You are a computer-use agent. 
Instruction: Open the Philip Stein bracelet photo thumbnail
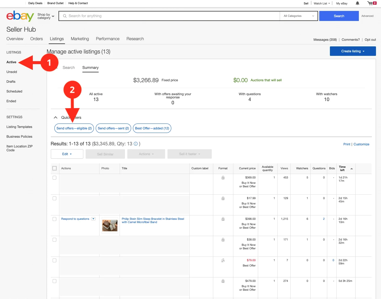110,225
